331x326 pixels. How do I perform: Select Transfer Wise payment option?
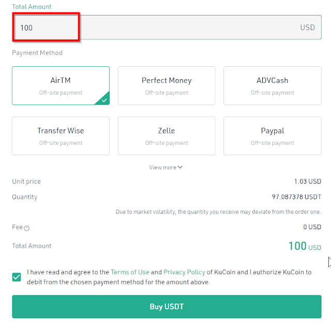coord(61,136)
